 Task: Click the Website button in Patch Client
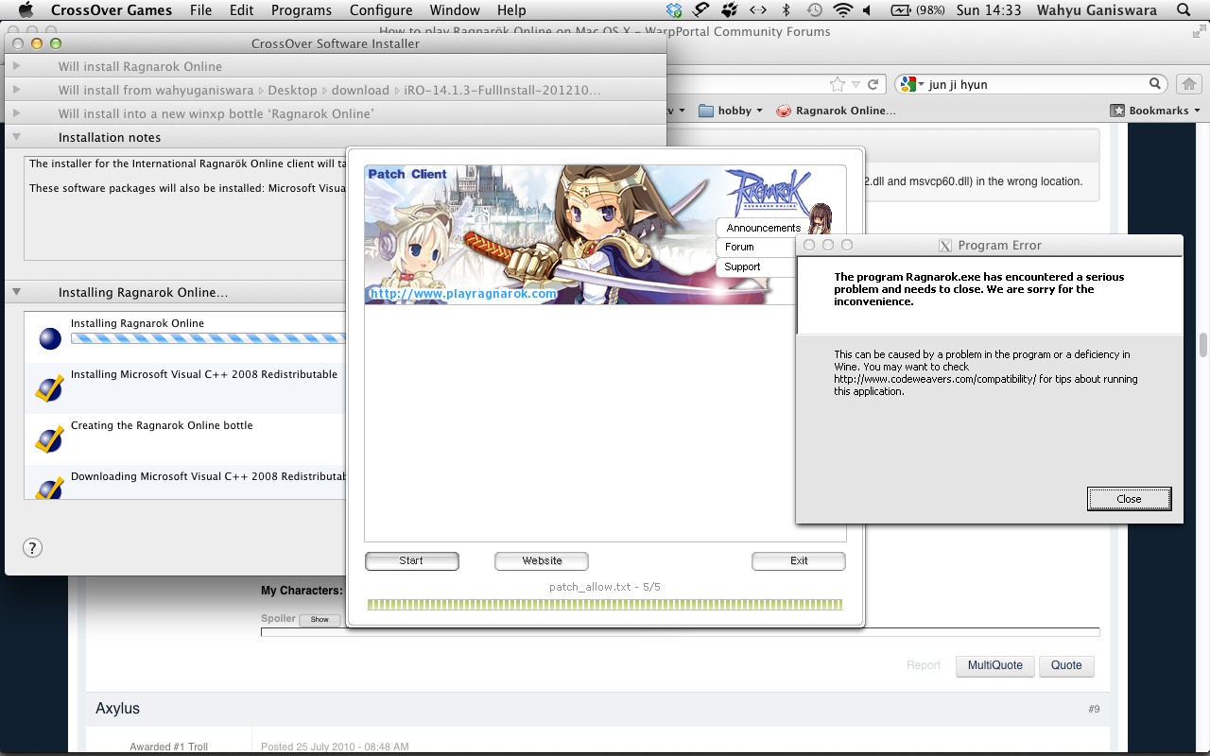point(542,561)
